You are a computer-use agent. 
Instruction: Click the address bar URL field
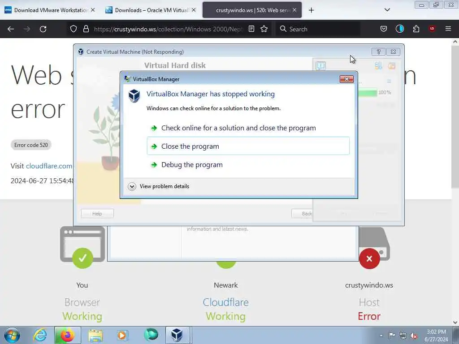pos(168,29)
